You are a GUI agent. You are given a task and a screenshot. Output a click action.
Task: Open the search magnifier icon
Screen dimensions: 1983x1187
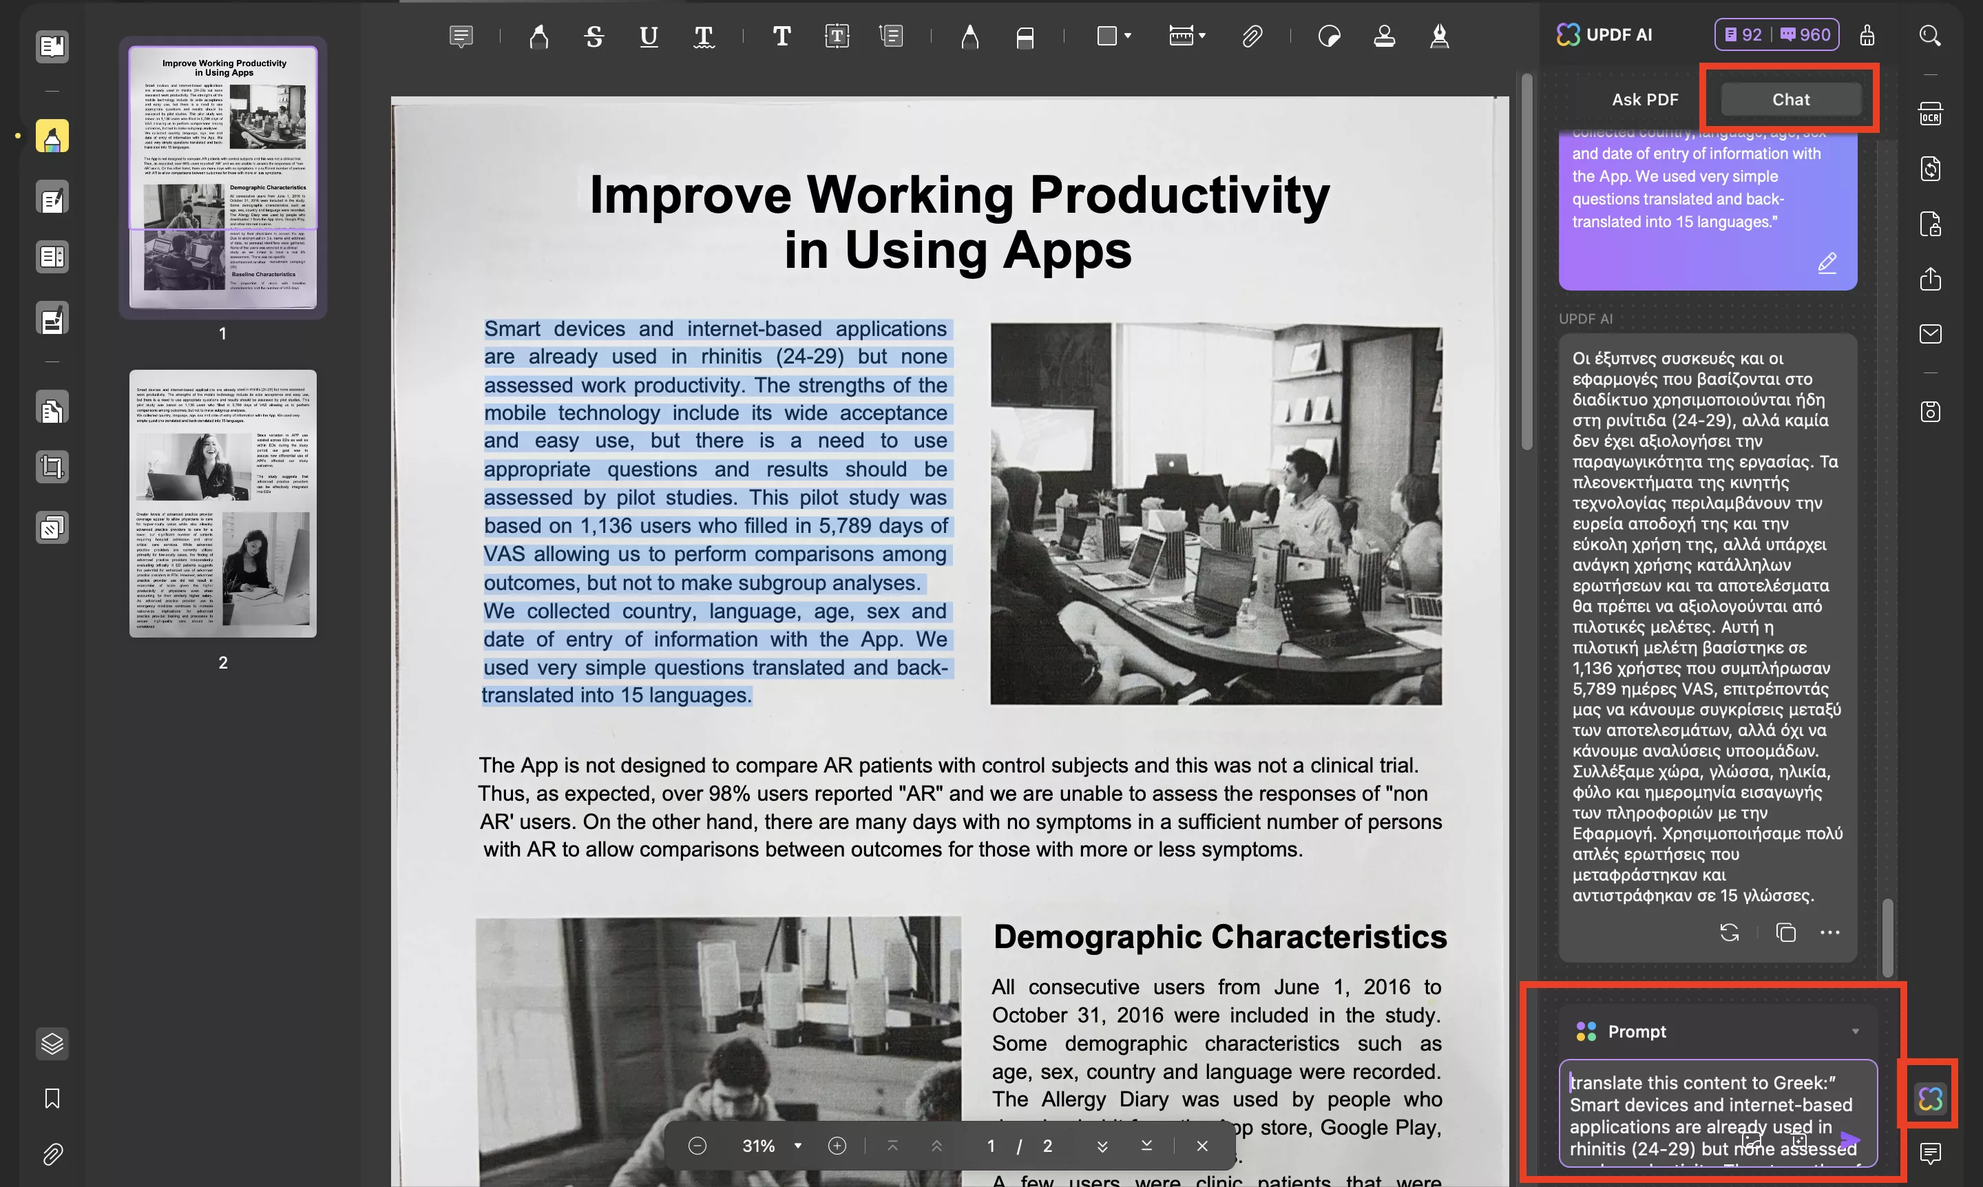1929,35
